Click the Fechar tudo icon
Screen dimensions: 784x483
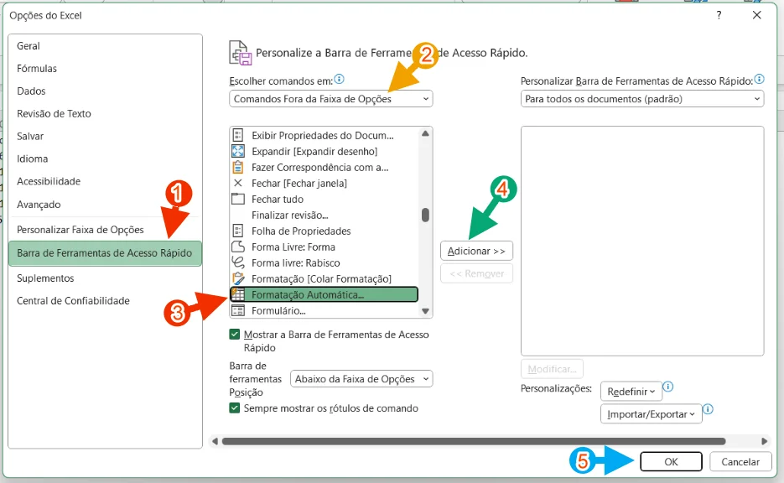(x=238, y=199)
